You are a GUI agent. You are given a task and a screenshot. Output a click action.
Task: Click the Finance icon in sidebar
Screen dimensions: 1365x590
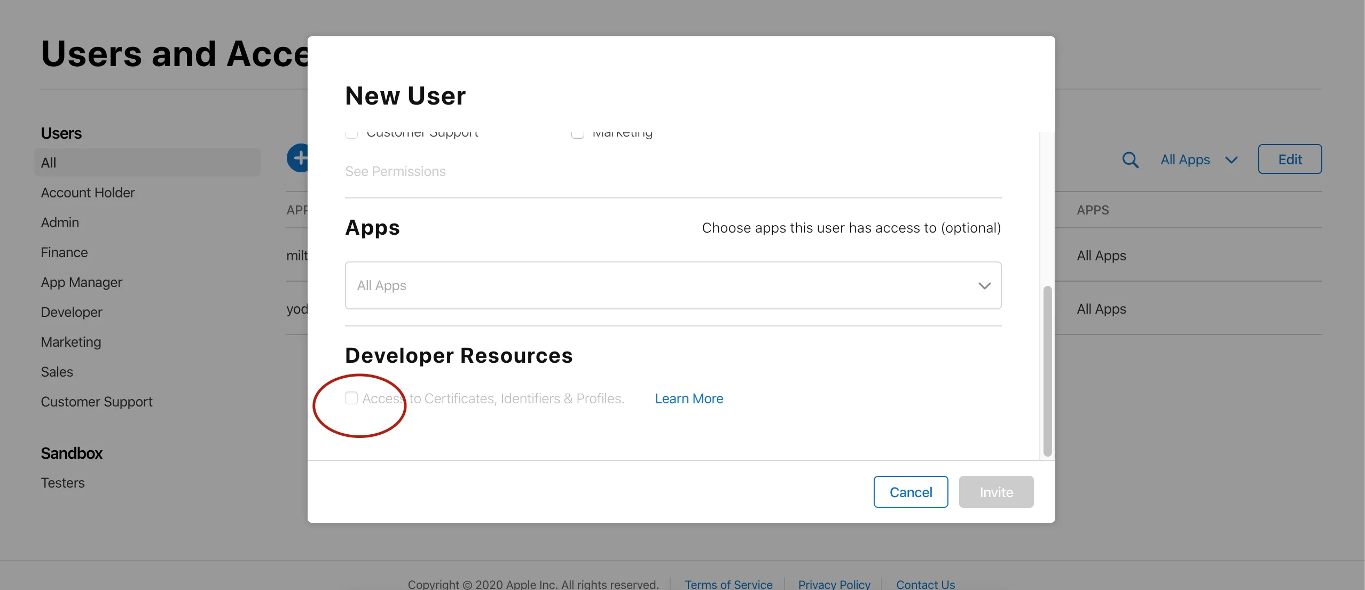pos(64,252)
